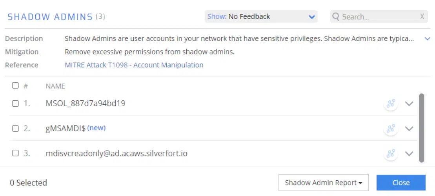Click into the Search input field
Viewport: 435px width, 196px height.
(379, 17)
